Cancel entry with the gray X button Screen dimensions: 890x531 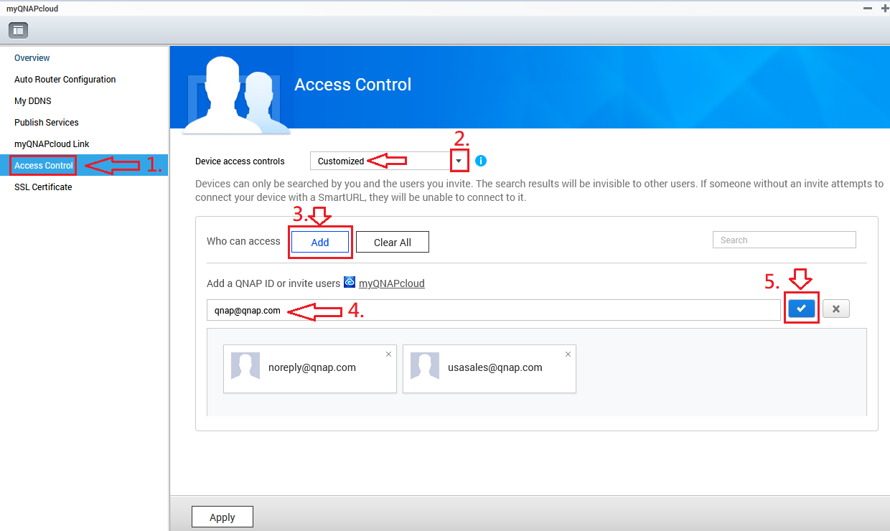pos(835,309)
